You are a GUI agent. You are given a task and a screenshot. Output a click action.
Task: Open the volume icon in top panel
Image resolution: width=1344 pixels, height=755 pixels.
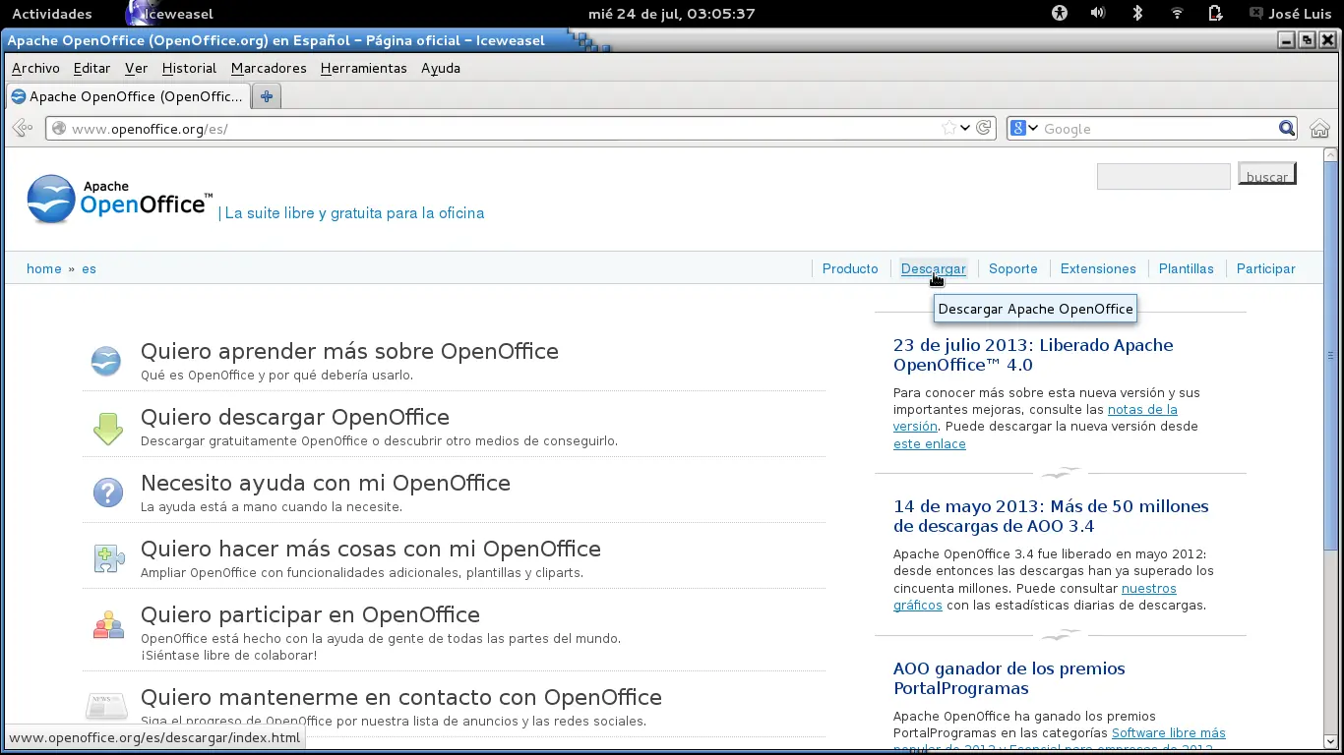click(1098, 13)
